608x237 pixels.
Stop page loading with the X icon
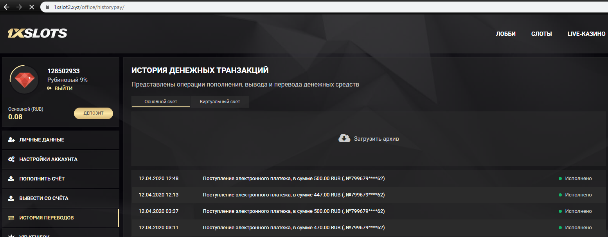coord(32,7)
